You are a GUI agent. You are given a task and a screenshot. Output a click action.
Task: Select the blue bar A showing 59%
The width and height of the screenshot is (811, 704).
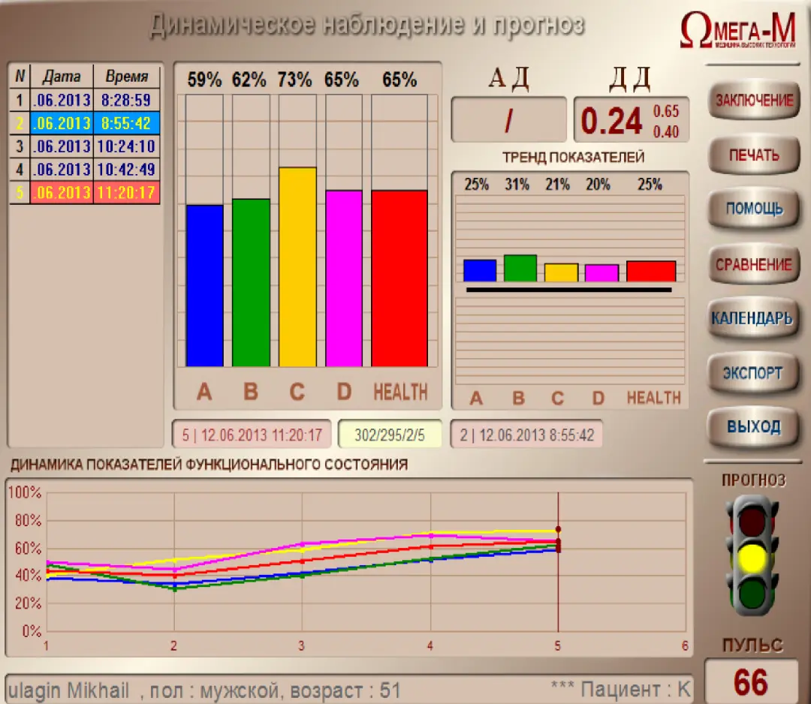(x=204, y=285)
